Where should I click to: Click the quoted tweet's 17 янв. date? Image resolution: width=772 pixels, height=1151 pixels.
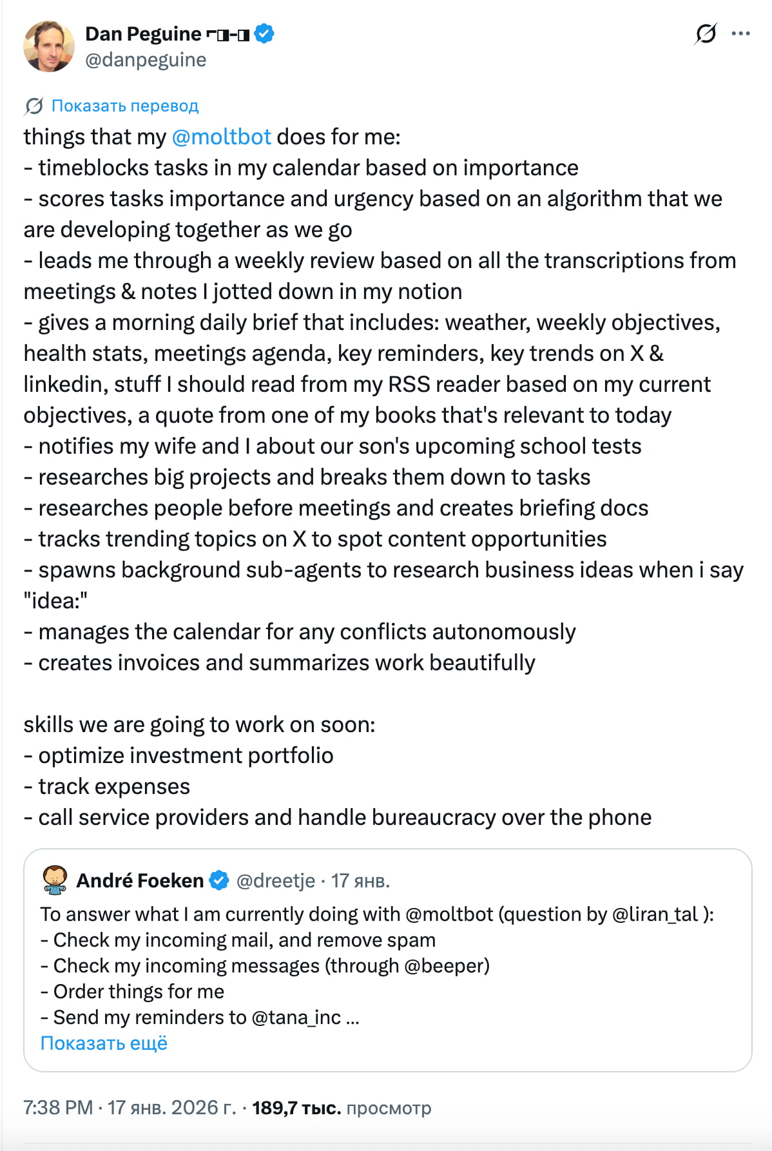pyautogui.click(x=360, y=880)
